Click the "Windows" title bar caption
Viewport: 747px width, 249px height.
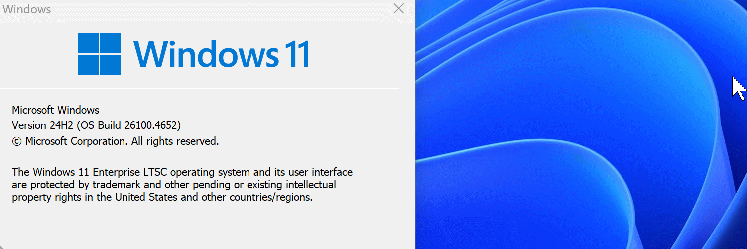(26, 9)
